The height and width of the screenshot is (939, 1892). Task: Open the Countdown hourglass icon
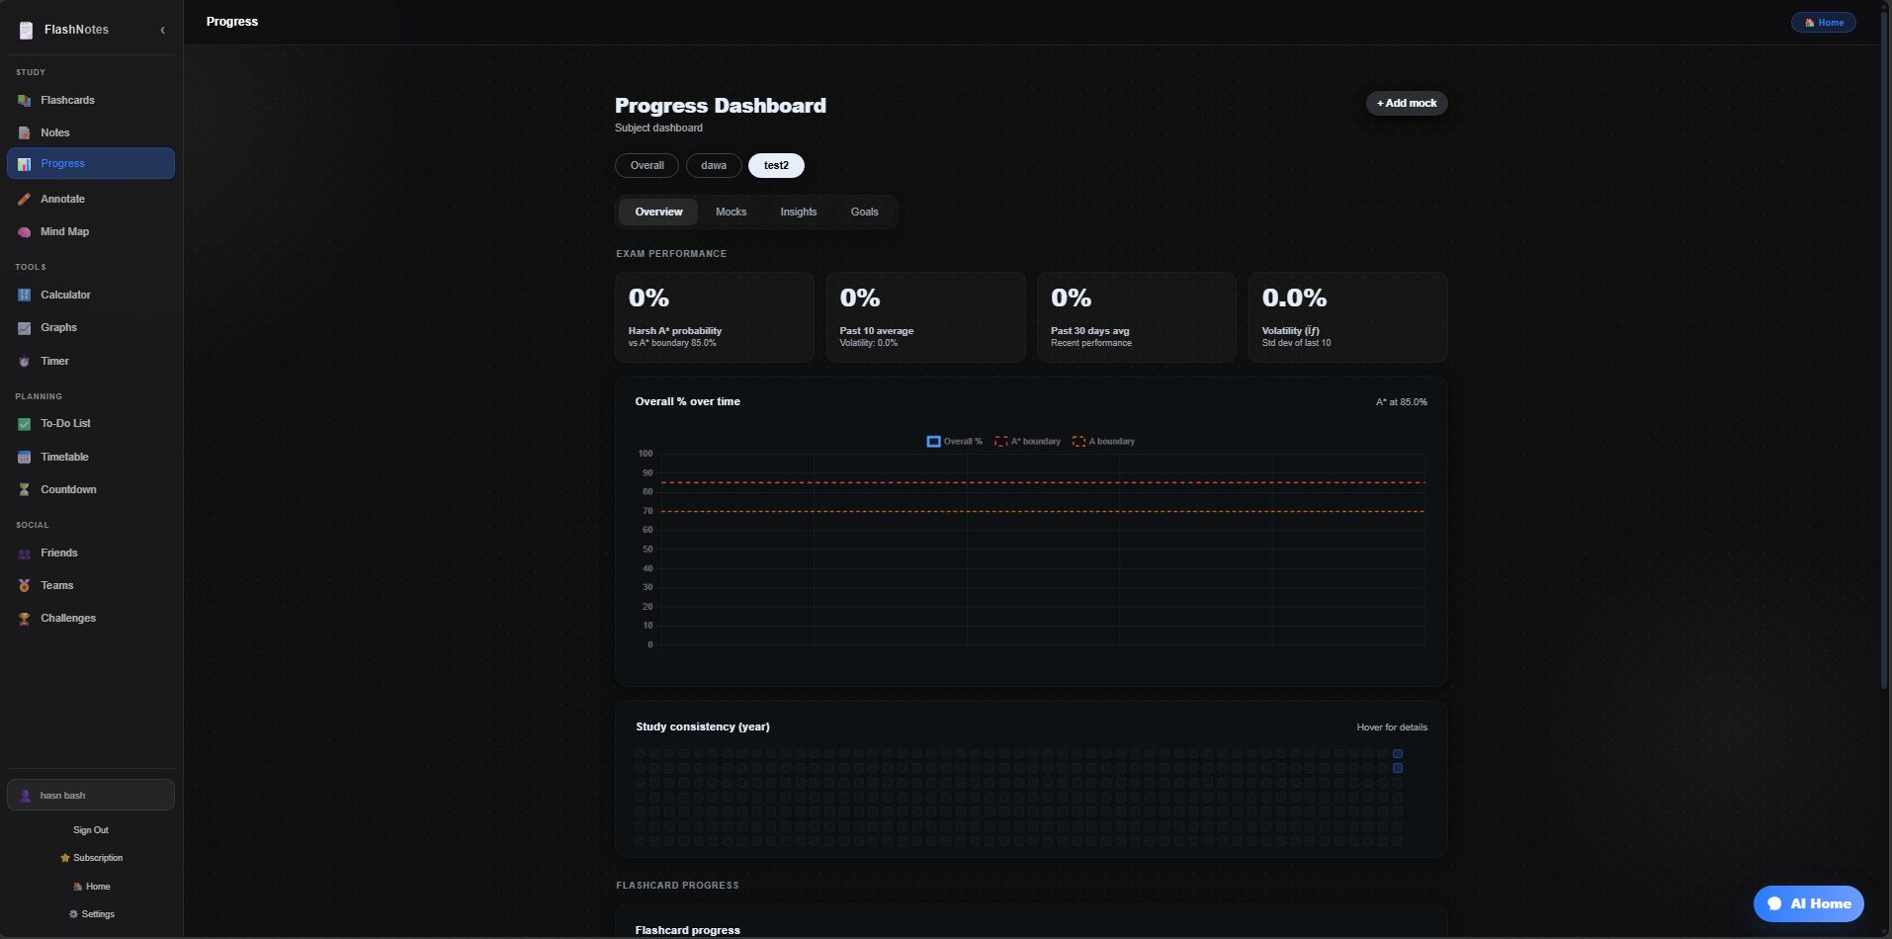click(25, 490)
